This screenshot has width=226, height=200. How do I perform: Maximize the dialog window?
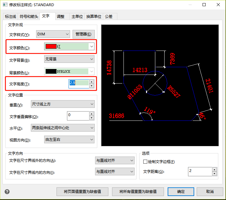pyautogui.click(x=204, y=5)
